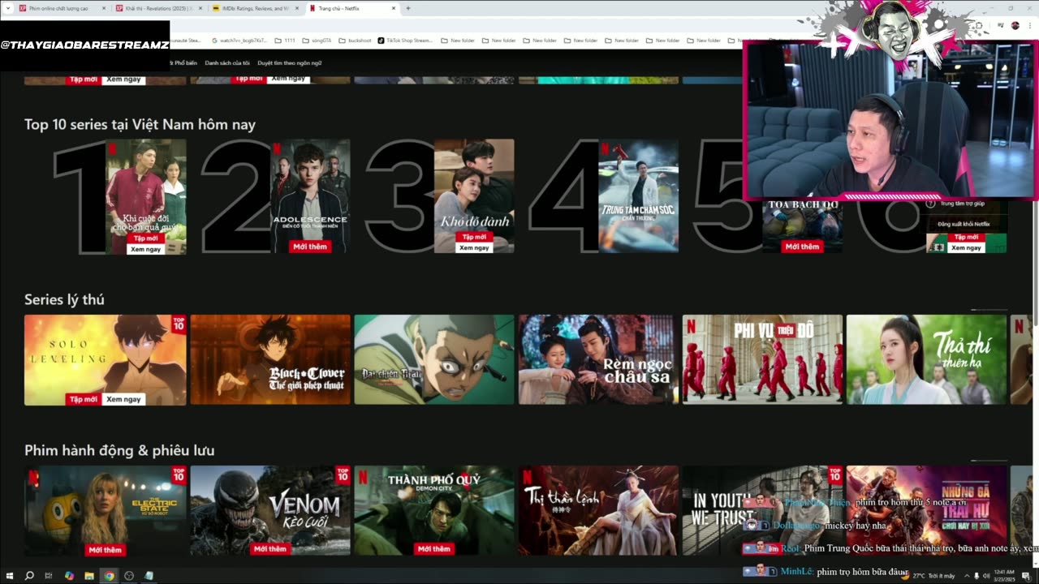Image resolution: width=1039 pixels, height=584 pixels.
Task: Open Phi vụ triệu đô series thumbnail
Action: click(762, 359)
